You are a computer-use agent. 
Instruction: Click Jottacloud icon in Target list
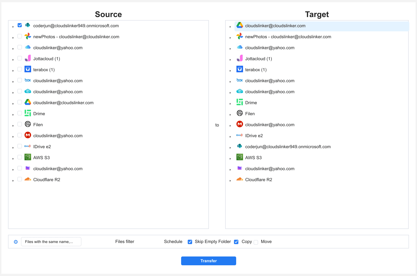(x=240, y=58)
